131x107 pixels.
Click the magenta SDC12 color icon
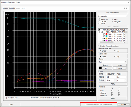click(x=106, y=40)
